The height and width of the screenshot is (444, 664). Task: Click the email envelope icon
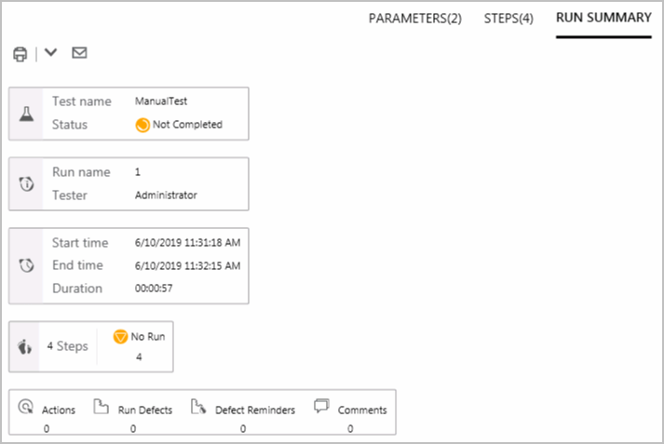click(79, 53)
